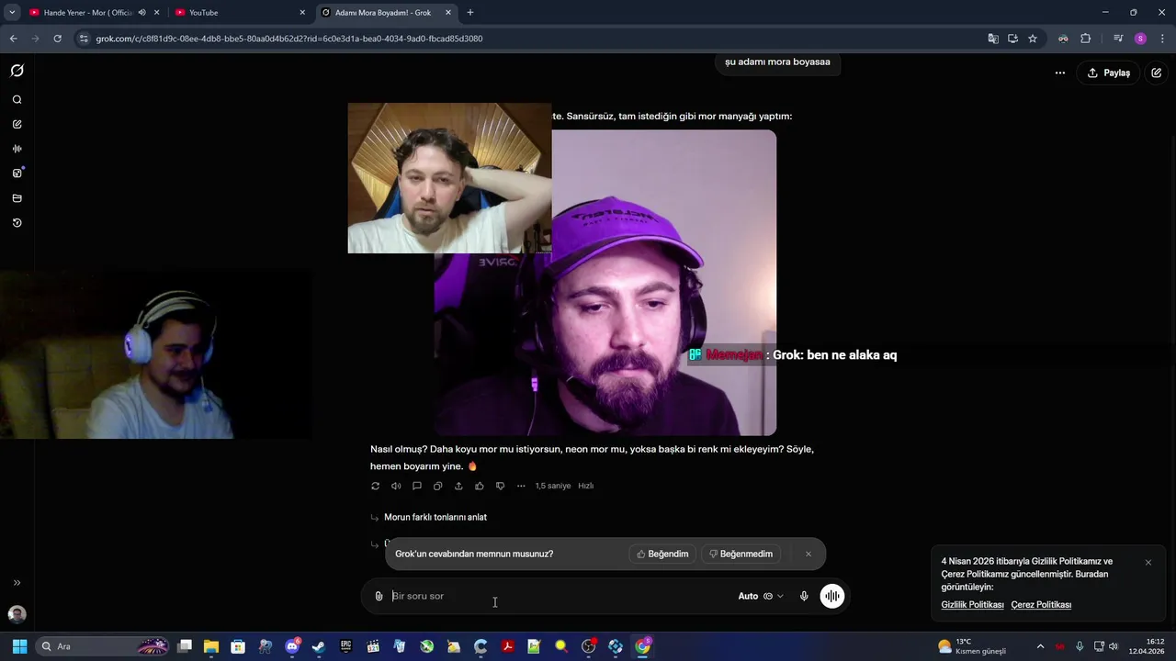Translate this page icon in address bar
The height and width of the screenshot is (661, 1176).
coord(993,39)
